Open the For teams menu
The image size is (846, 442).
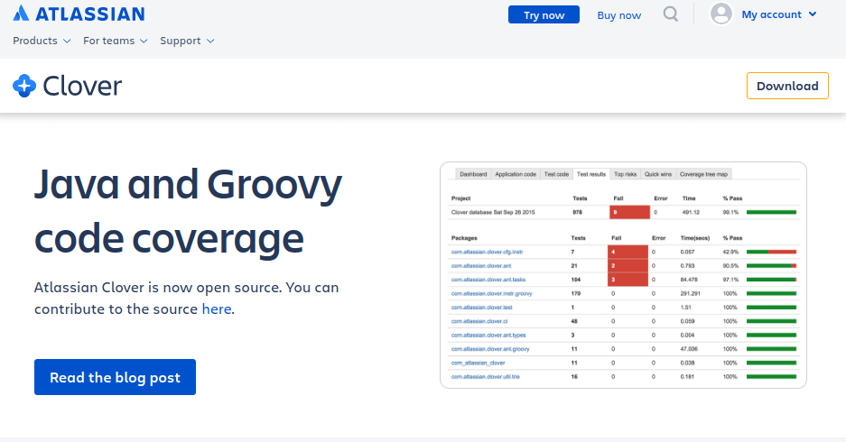(x=115, y=41)
